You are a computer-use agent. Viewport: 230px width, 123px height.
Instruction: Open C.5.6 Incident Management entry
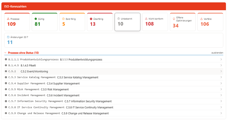pos(114,95)
